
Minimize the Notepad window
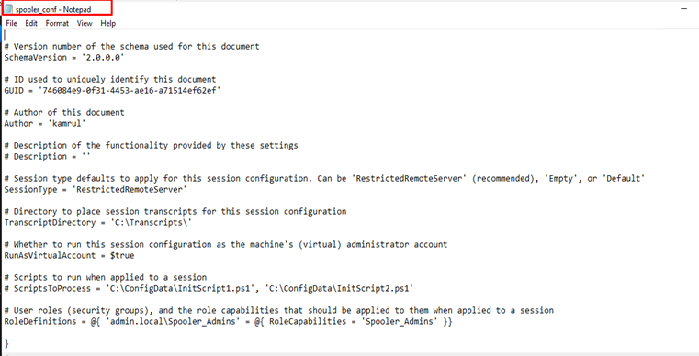click(683, 9)
